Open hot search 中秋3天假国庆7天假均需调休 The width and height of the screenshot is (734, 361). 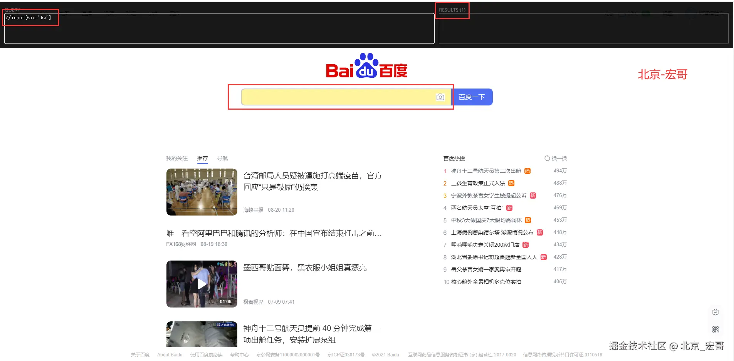tap(486, 220)
